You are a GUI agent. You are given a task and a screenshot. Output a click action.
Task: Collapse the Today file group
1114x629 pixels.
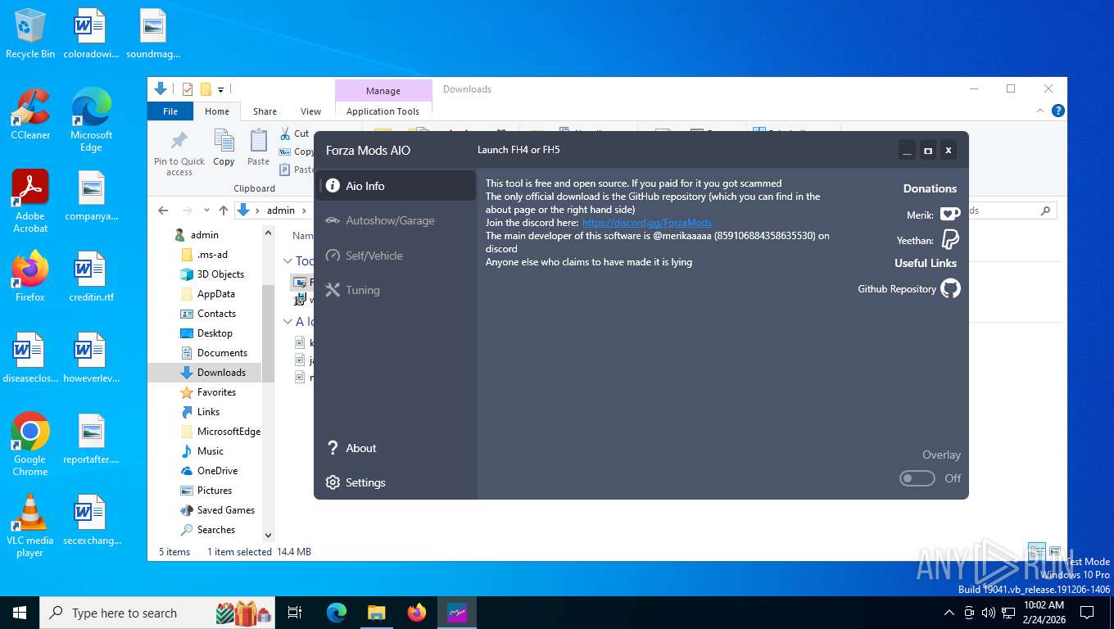coord(288,261)
